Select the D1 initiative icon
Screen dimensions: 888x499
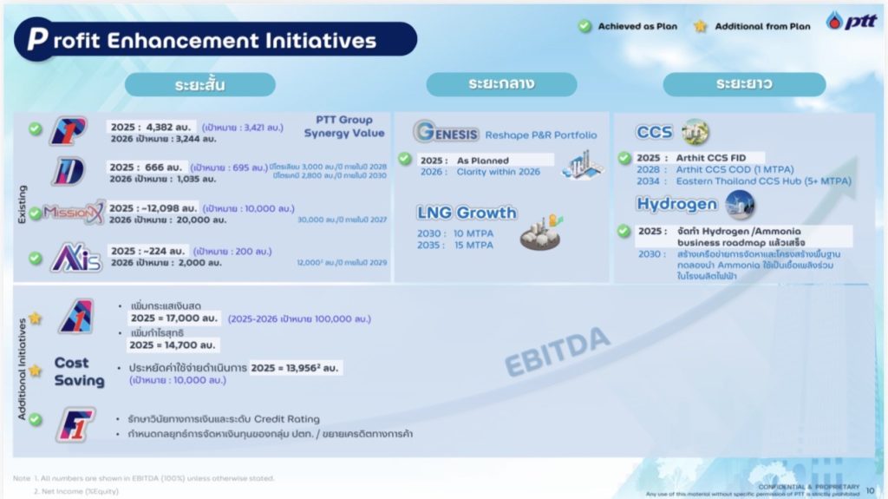pos(68,171)
